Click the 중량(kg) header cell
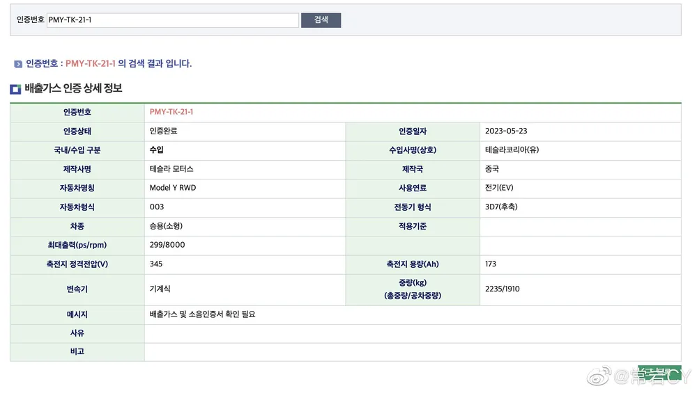697x393 pixels. coord(413,289)
